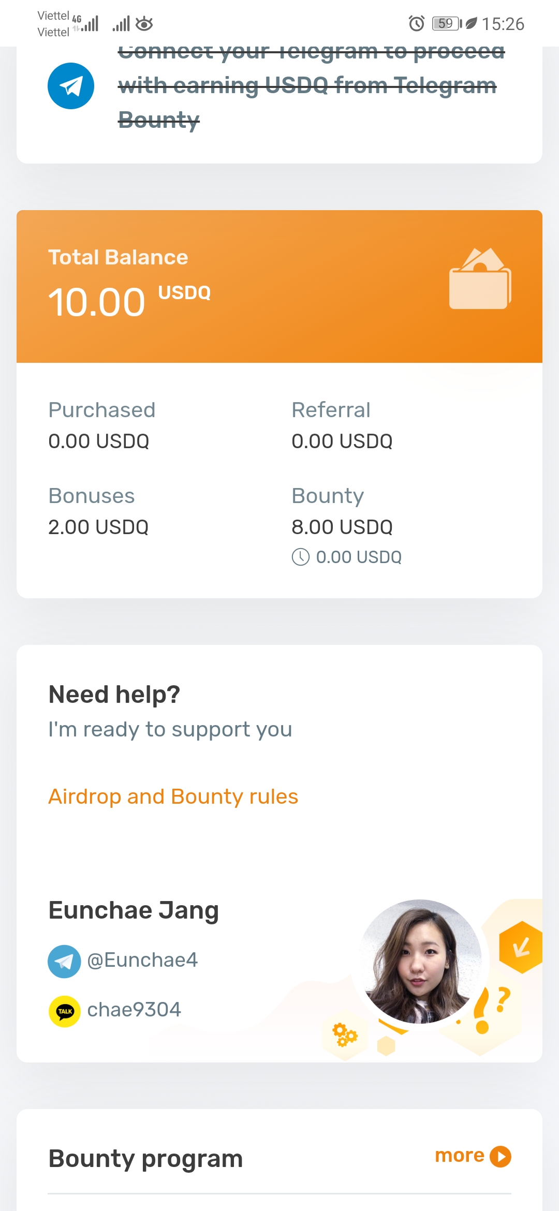The width and height of the screenshot is (559, 1211).
Task: Tap the wallet icon in Total Balance
Action: coord(480,279)
